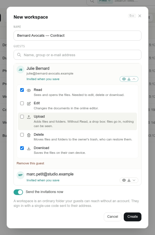Create the workspace
The image size is (155, 235).
[133, 217]
